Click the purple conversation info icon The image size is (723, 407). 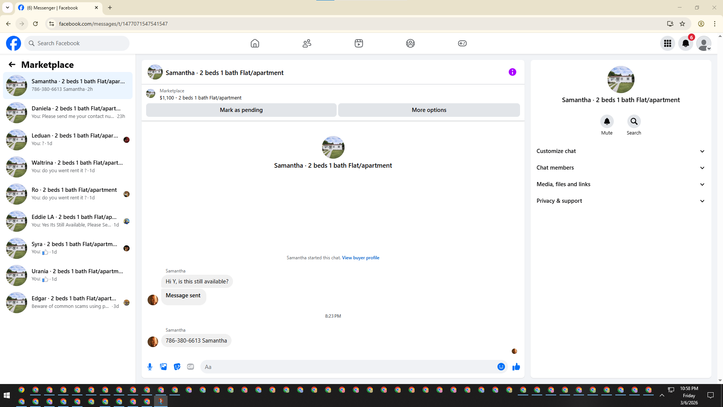512,72
